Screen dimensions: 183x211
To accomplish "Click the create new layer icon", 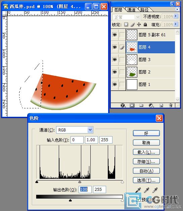I will click(x=161, y=105).
